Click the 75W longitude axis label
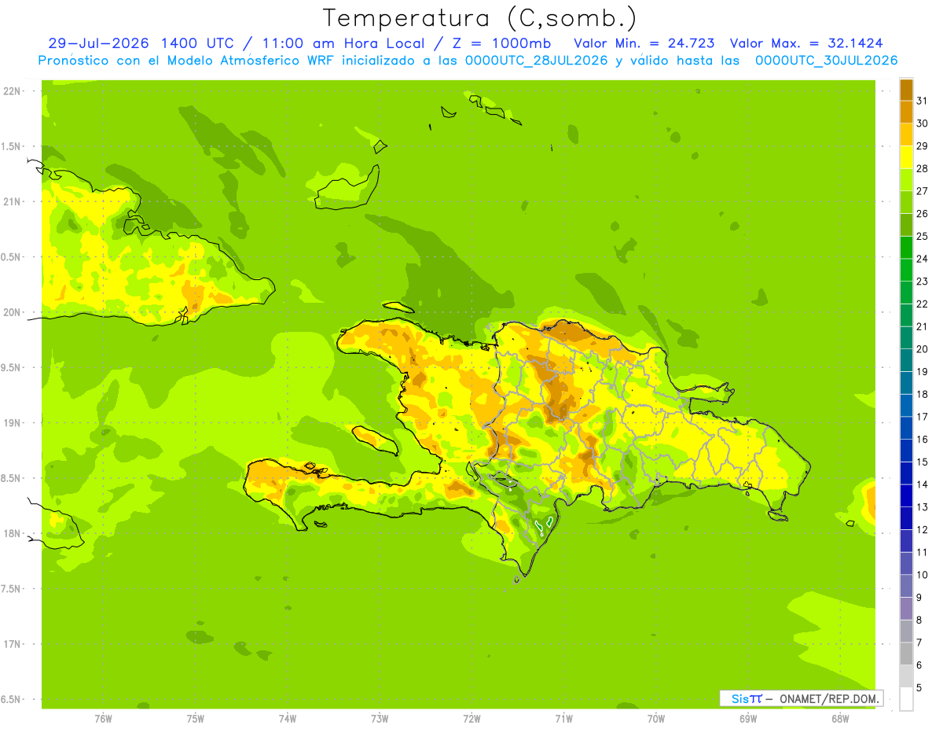 click(195, 718)
